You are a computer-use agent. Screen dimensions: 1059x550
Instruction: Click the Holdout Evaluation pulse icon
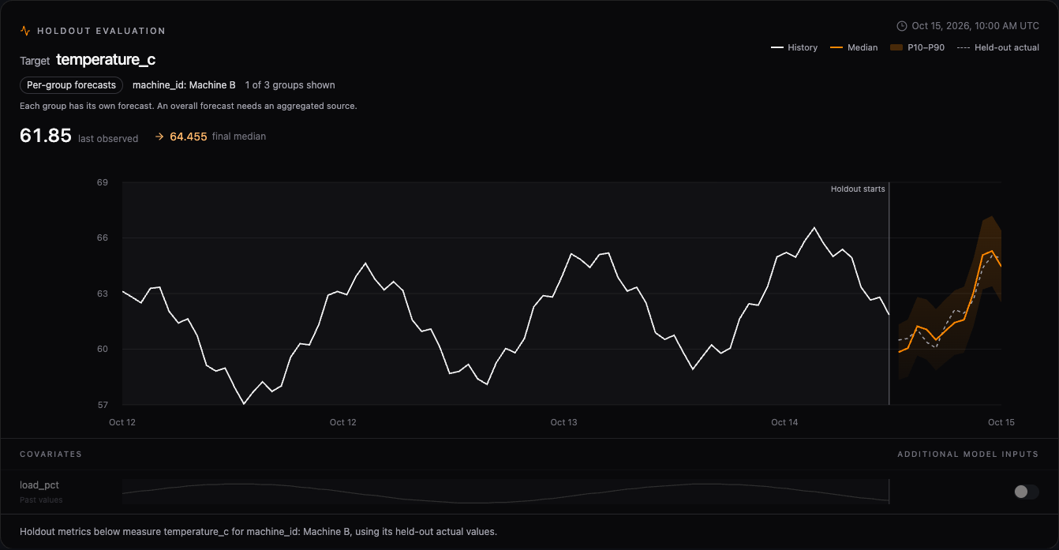(25, 31)
